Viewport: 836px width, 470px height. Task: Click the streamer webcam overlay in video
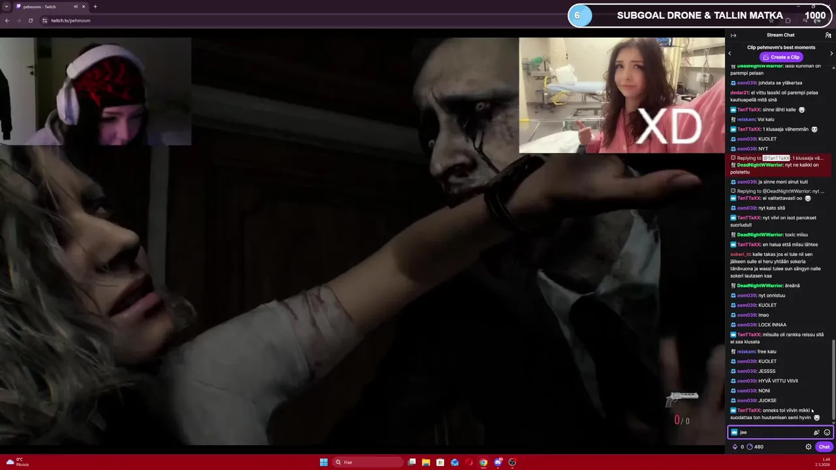click(x=95, y=91)
